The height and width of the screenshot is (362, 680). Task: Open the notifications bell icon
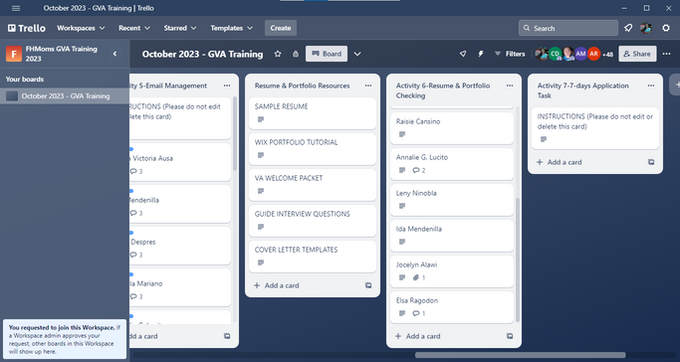(628, 28)
